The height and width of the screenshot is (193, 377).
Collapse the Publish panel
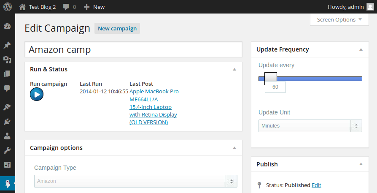tap(361, 164)
